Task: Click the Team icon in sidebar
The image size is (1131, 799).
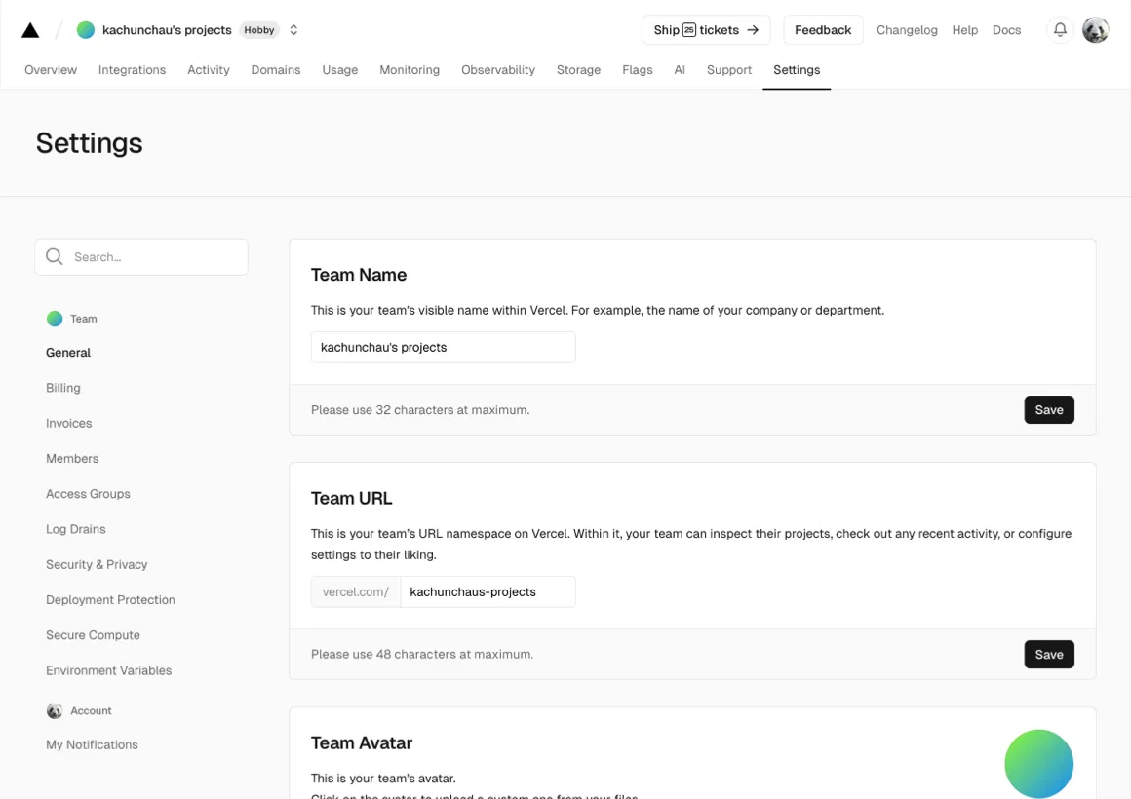Action: point(54,319)
